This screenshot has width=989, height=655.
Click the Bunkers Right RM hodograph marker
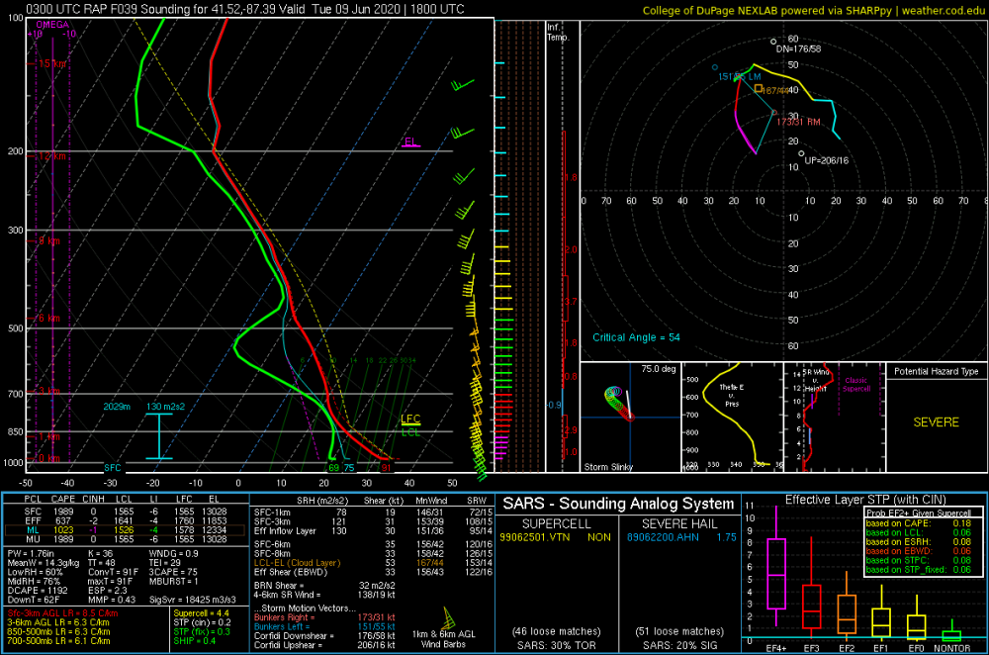tap(774, 113)
